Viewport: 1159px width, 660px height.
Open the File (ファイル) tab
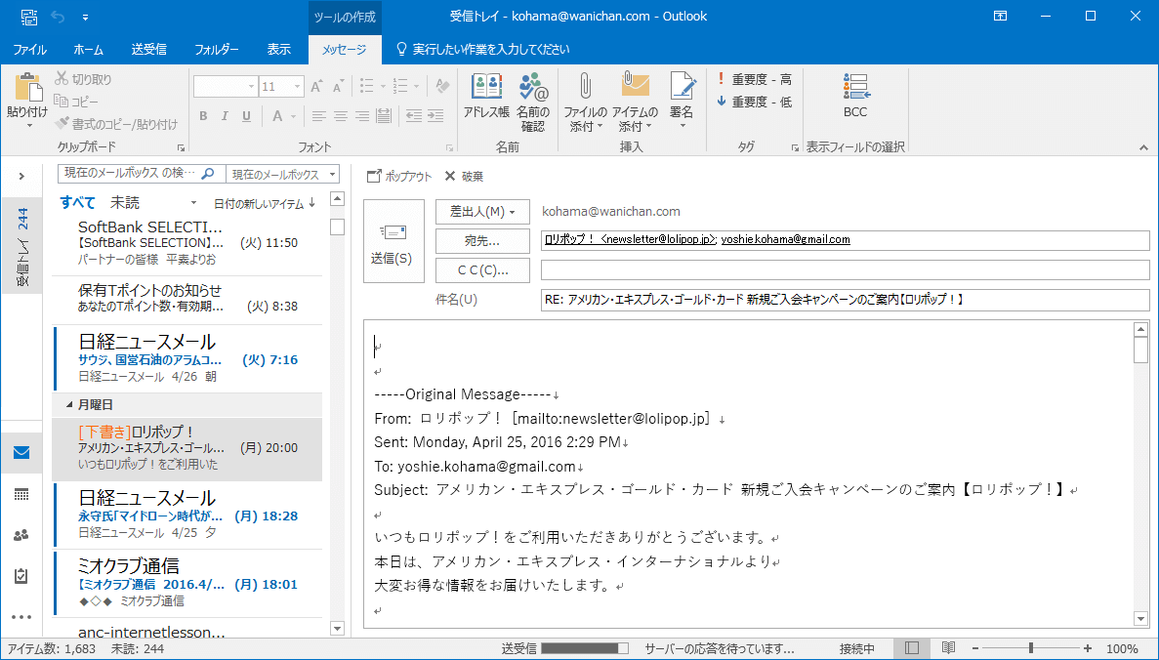(29, 50)
